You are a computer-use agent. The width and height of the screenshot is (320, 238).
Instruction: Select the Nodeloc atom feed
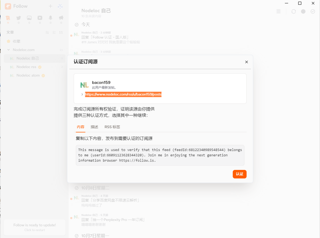[35, 75]
